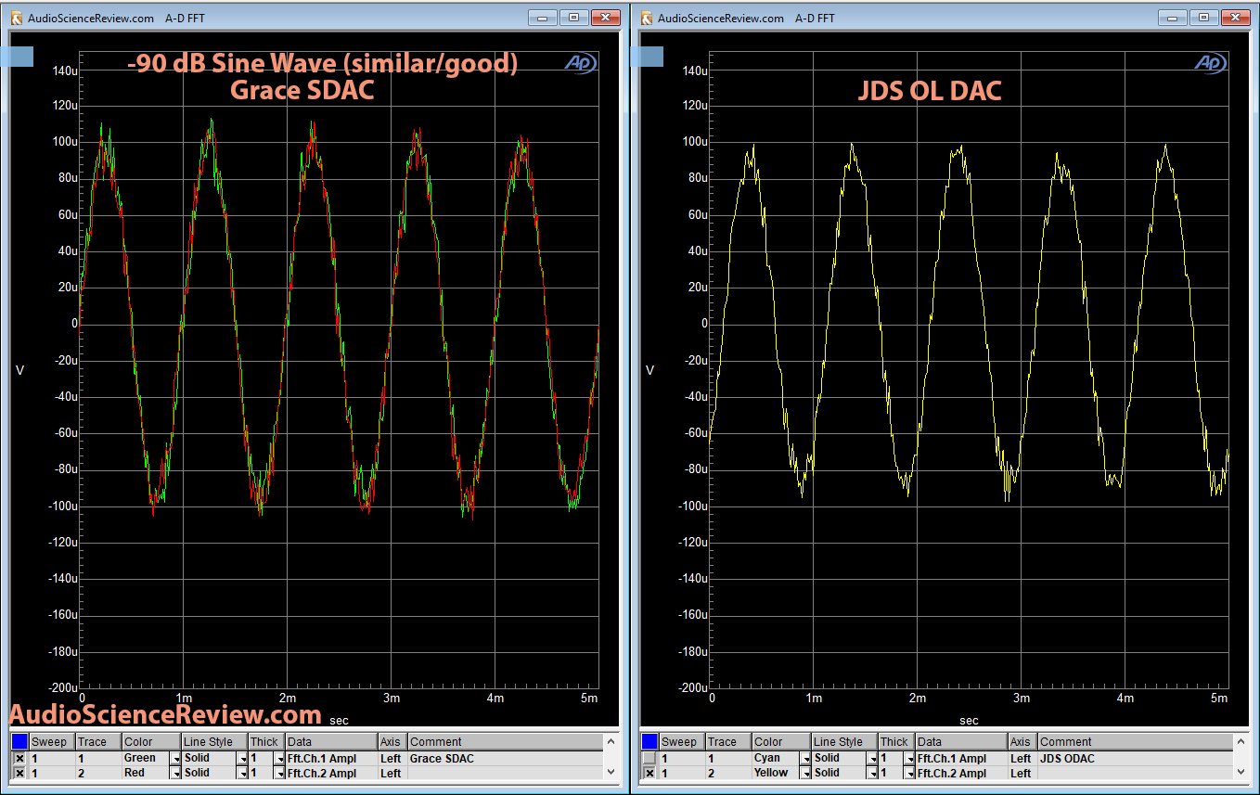Click Sweep column header in JDS ODAC legend
The image size is (1260, 795).
point(682,741)
